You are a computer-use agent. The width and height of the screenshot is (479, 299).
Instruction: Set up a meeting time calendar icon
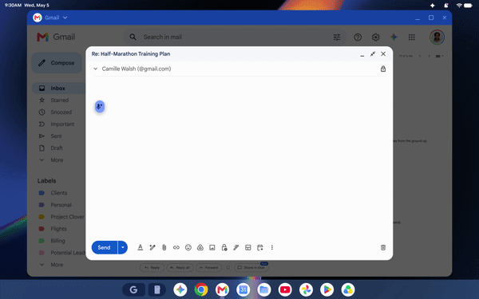pyautogui.click(x=260, y=247)
